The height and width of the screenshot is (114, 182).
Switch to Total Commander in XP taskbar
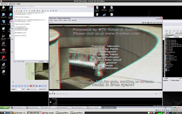pyautogui.click(x=17, y=108)
